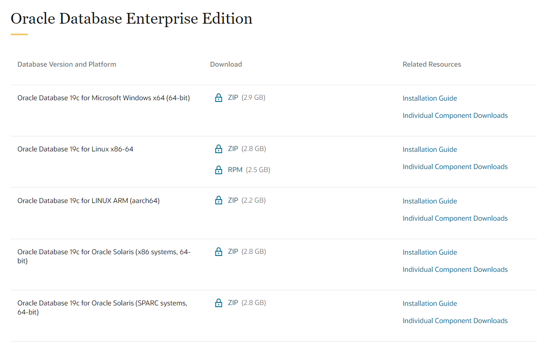This screenshot has width=537, height=342.
Task: Open Individual Component Downloads for Windows x64
Action: [x=455, y=115]
